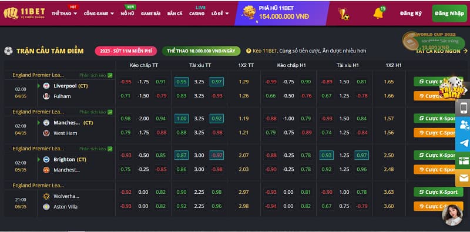Click 1X2 TT odds 1.19 for Manchester City
The image size is (470, 232).
coord(244,119)
